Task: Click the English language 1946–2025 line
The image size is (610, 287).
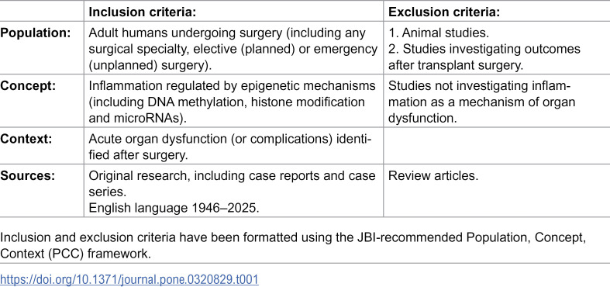Action: click(x=174, y=208)
